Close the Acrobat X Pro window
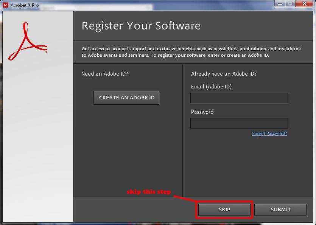The image size is (316, 225). point(304,4)
